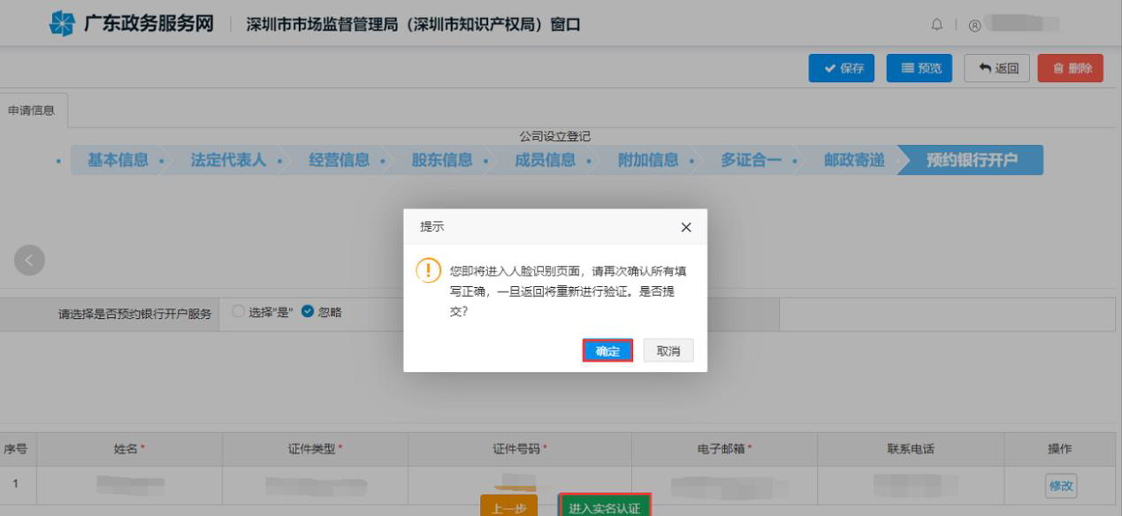Screen dimensions: 1122x516
Task: Dismiss the dialog with 取消
Action: coord(668,350)
